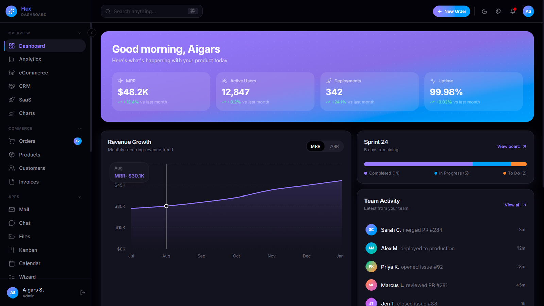Click the In Progress (5) legend item
Image resolution: width=544 pixels, height=306 pixels.
[x=451, y=173]
